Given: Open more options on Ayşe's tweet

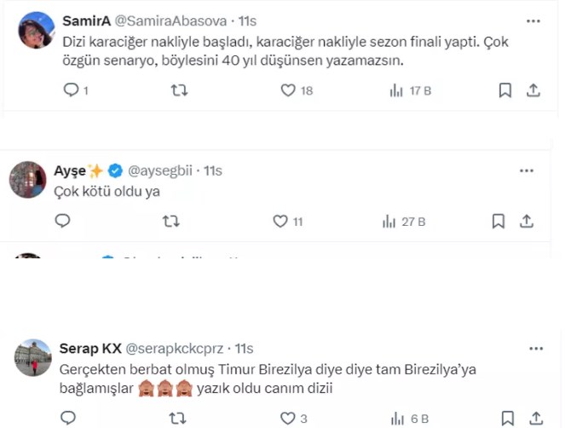Looking at the screenshot, I should tap(527, 171).
